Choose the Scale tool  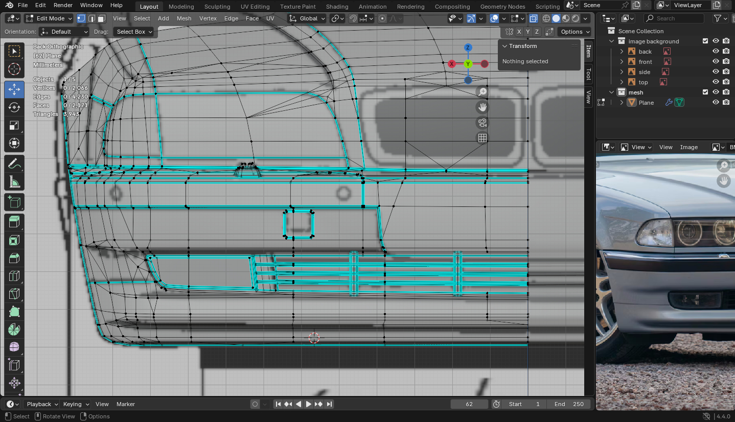14,125
